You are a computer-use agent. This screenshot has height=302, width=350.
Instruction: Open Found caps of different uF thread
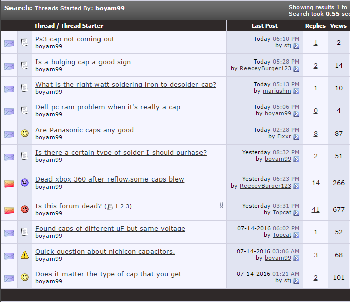pos(110,229)
